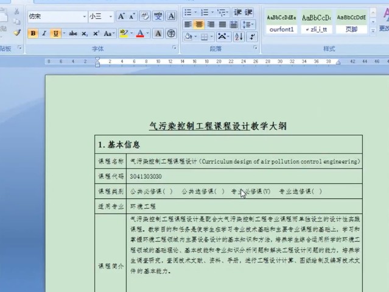Toggle Italic formatting

[44, 34]
